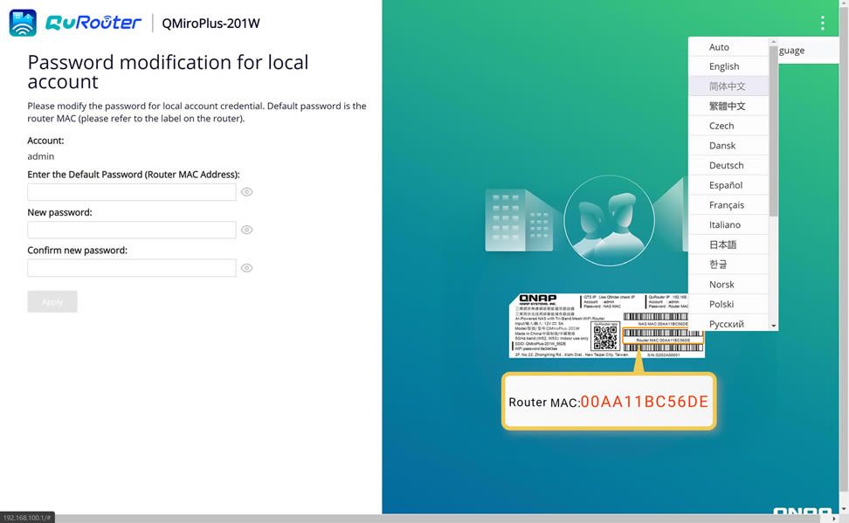
Task: Select Français from the language list
Action: [728, 205]
